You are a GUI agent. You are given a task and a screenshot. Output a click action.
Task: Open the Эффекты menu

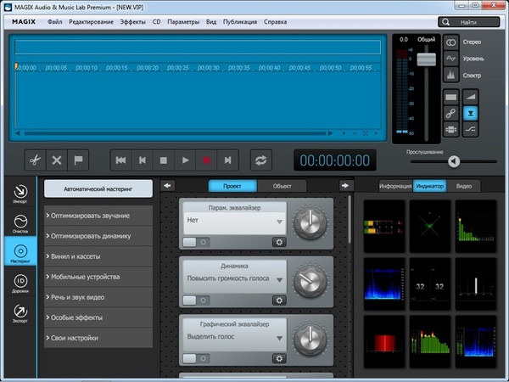click(133, 22)
